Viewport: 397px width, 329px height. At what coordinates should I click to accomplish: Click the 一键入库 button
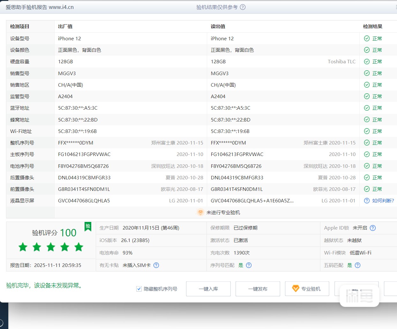point(208,289)
